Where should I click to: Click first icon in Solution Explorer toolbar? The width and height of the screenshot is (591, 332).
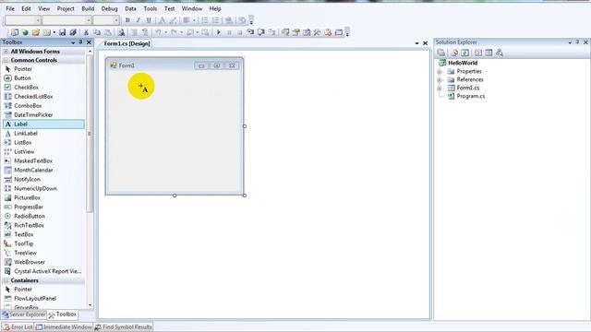tap(441, 53)
